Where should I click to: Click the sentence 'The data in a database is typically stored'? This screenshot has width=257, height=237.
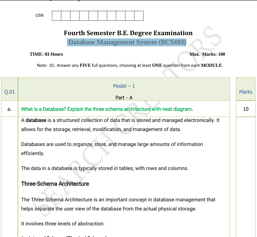point(105,168)
